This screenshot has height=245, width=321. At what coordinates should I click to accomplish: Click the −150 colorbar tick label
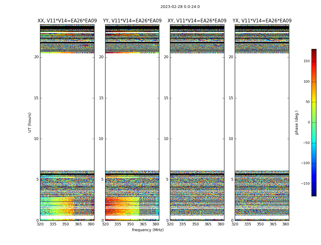click(x=305, y=183)
